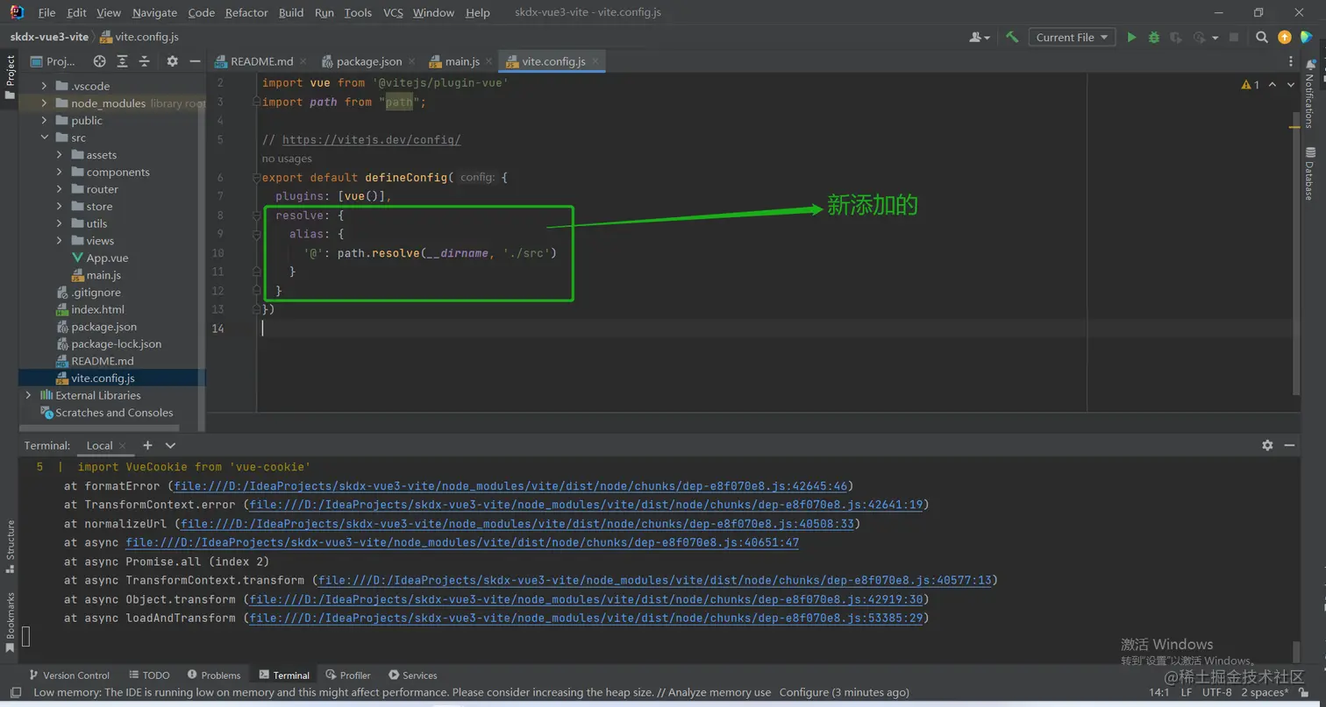
Task: Expand the components folder
Action: click(x=59, y=172)
